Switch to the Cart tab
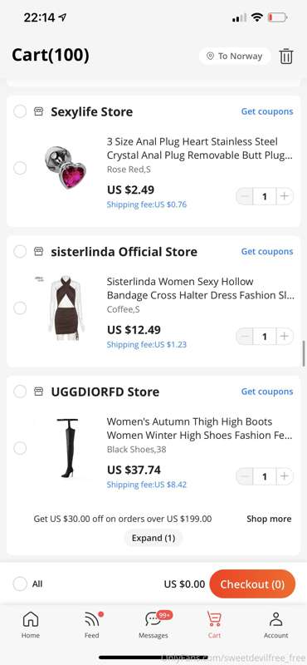 tap(214, 624)
